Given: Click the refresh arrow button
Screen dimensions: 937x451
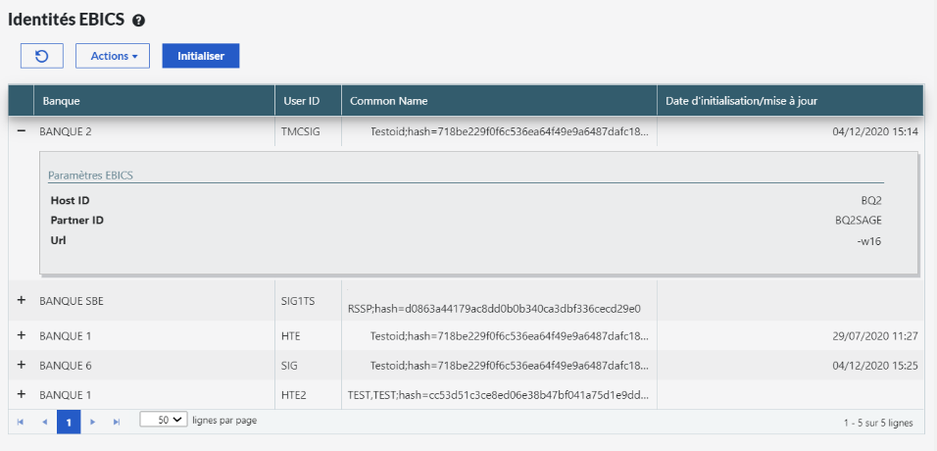Looking at the screenshot, I should pyautogui.click(x=42, y=56).
